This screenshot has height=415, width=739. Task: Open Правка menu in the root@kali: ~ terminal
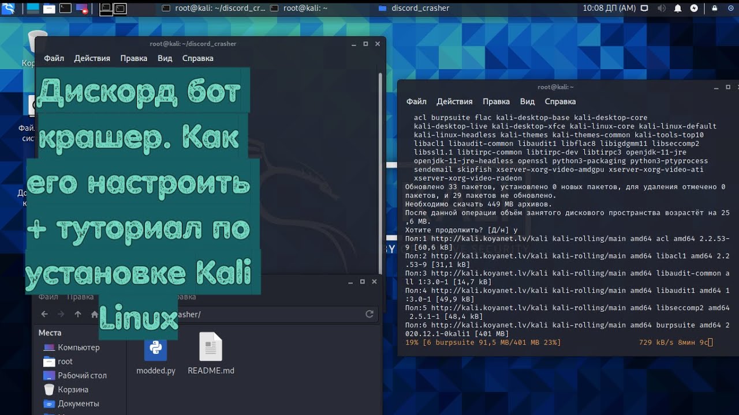(x=496, y=101)
